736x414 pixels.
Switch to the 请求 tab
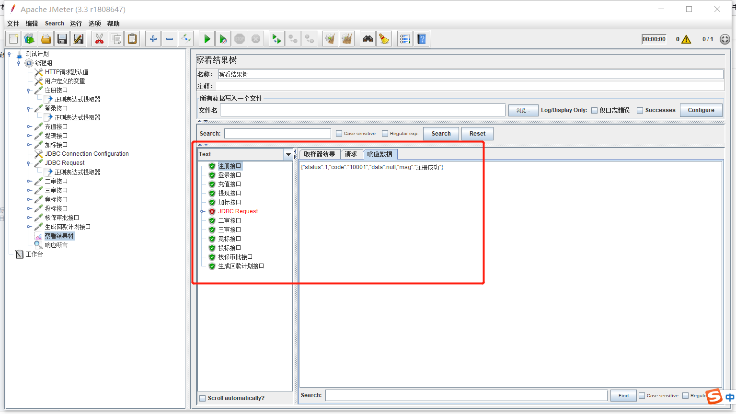tap(351, 154)
